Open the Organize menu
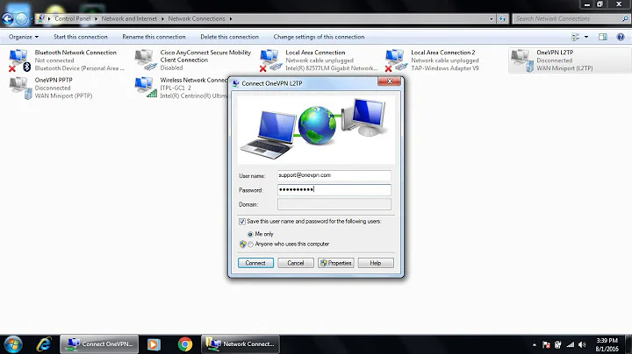 [x=24, y=37]
